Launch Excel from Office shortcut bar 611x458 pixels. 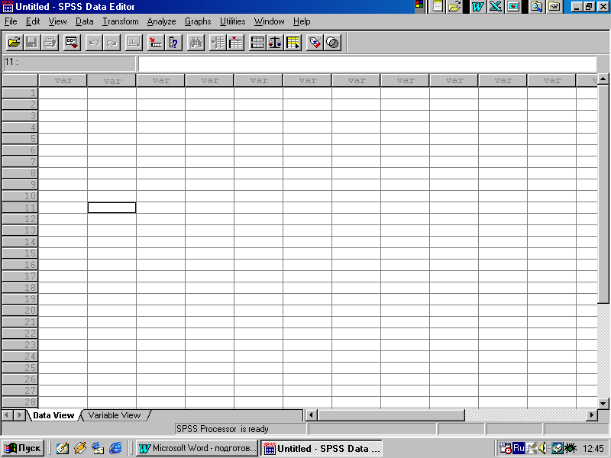(495, 7)
